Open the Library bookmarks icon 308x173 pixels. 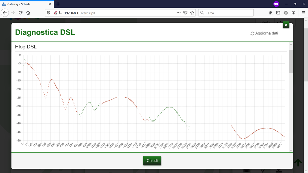[x=270, y=13]
